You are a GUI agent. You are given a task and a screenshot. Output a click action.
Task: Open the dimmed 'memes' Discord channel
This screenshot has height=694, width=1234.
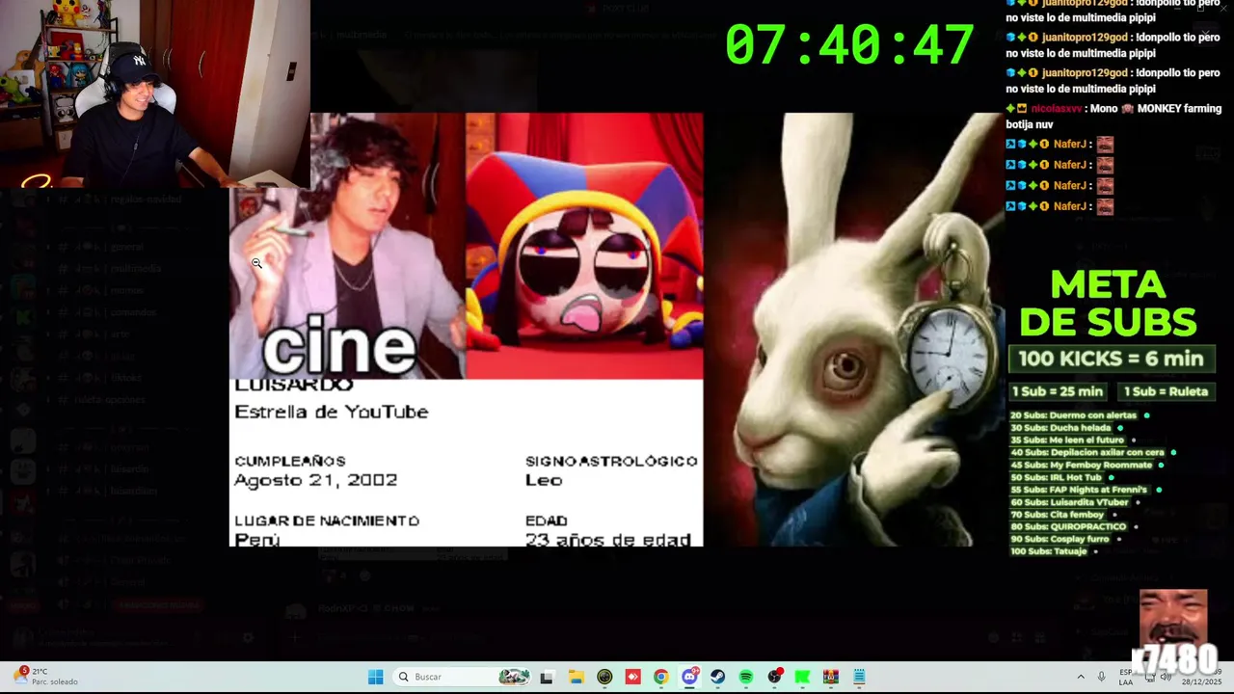tap(126, 290)
